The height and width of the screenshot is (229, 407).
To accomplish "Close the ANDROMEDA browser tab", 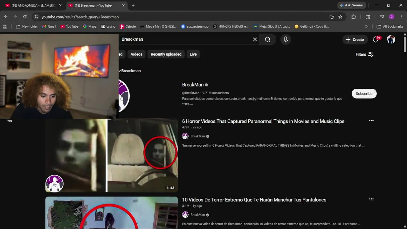I will click(x=60, y=5).
